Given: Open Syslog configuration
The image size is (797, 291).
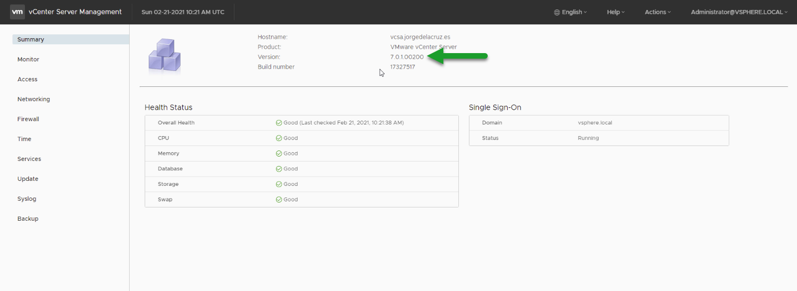Looking at the screenshot, I should click(27, 199).
